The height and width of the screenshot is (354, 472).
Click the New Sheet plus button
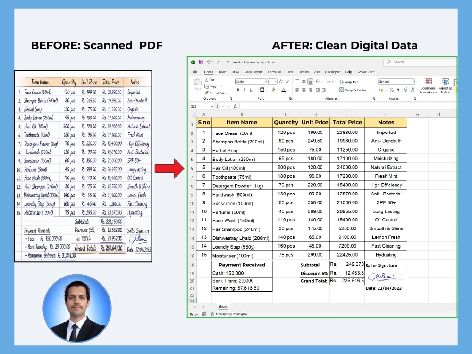(x=244, y=307)
